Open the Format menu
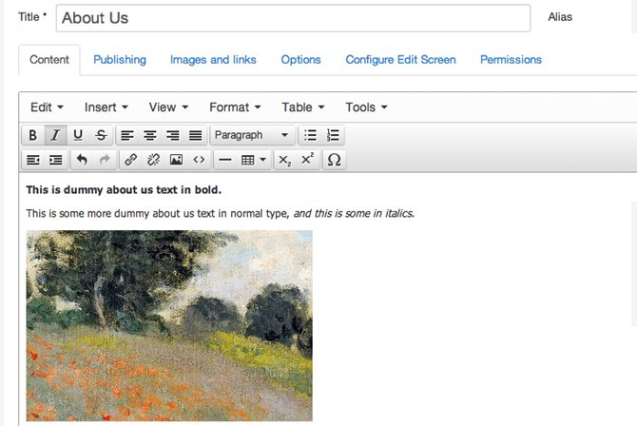 pyautogui.click(x=235, y=107)
